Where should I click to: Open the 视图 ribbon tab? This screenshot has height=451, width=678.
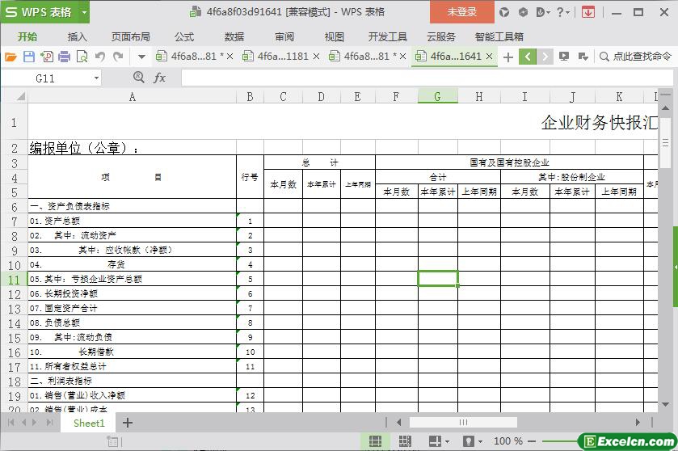[335, 36]
